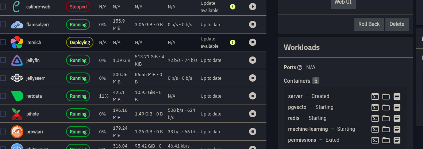This screenshot has width=423, height=149.
Task: Tick the checkbox for jellyseerr
Action: 3,78
